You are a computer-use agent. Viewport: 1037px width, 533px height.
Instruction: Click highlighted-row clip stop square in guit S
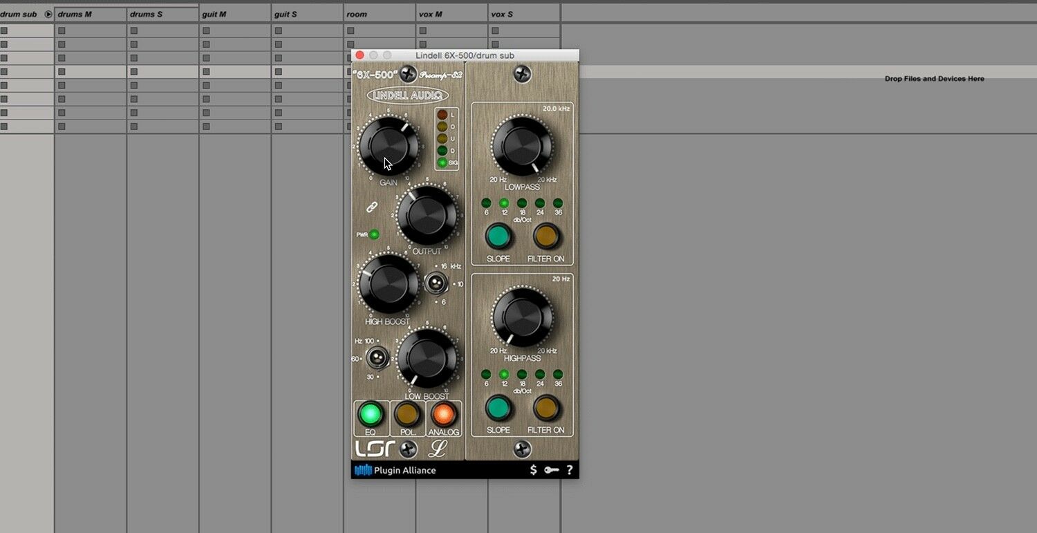click(278, 72)
